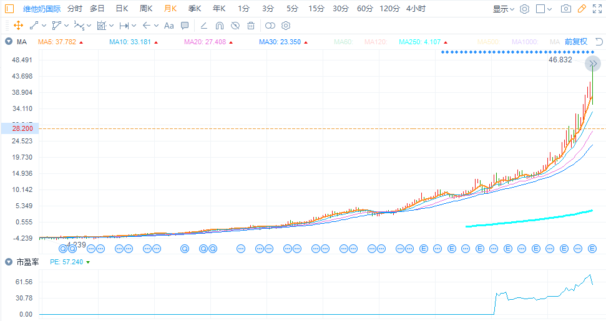Select the comment bubble note tool

pyautogui.click(x=185, y=26)
